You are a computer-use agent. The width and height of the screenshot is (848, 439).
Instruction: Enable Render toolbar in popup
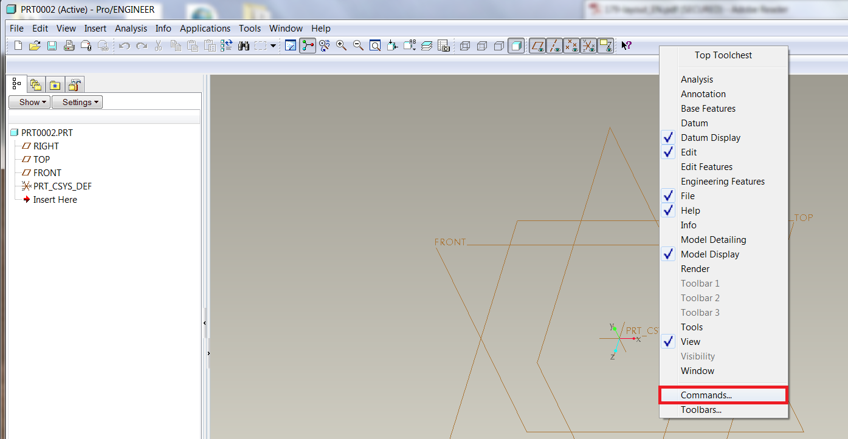click(723, 269)
